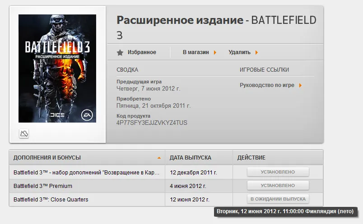This screenshot has width=363, height=224.
Task: Click the crossed-out cloud sync icon
Action: pos(24,133)
